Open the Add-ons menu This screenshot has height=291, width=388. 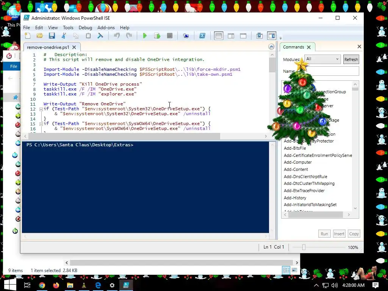(106, 27)
